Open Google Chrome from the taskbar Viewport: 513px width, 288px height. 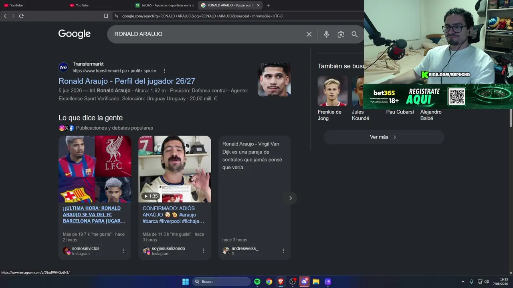pyautogui.click(x=269, y=282)
